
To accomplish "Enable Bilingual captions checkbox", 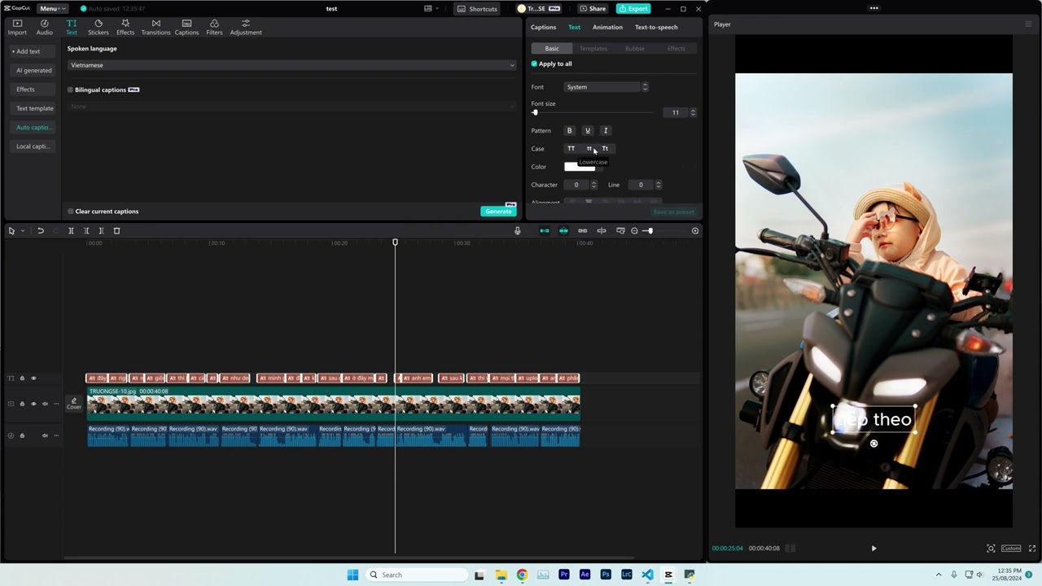I will [x=71, y=90].
